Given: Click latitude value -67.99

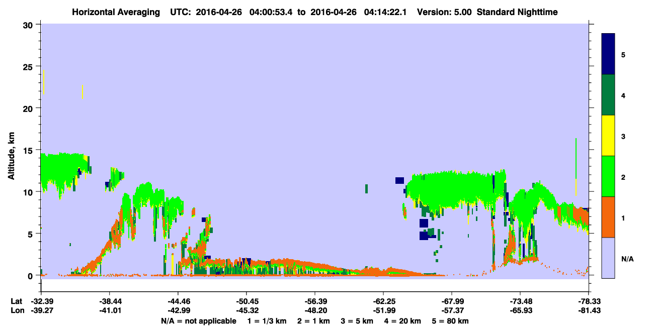Looking at the screenshot, I should click(x=452, y=301).
